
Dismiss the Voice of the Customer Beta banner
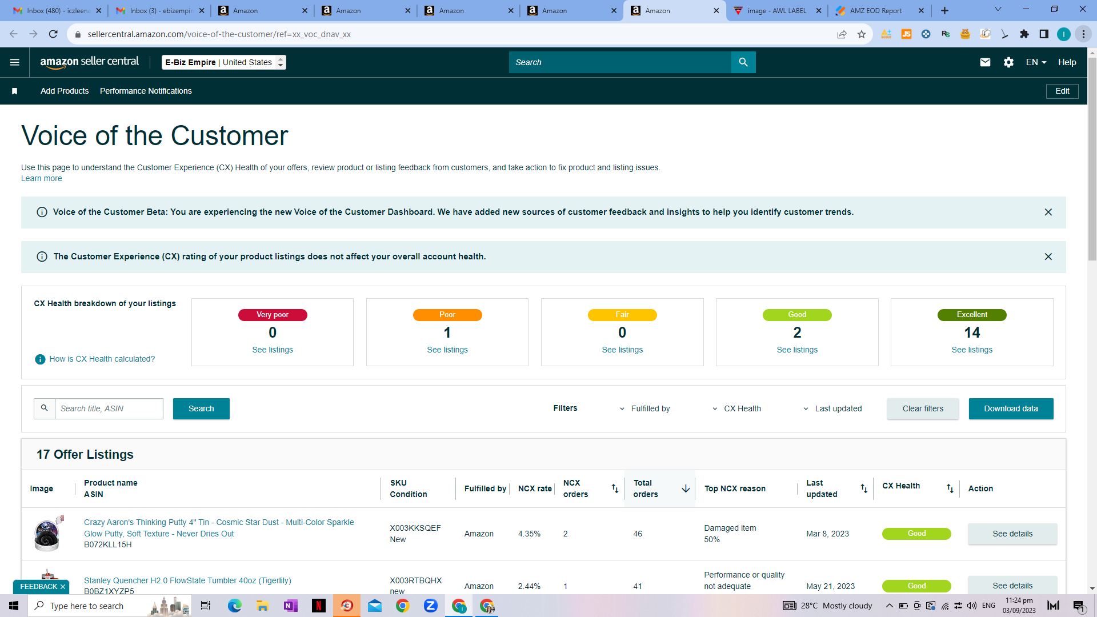coord(1048,212)
